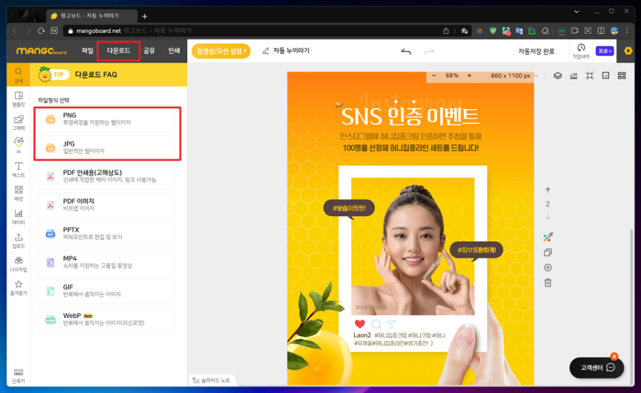This screenshot has width=641, height=393.
Task: Duplicate the current slide
Action: click(548, 253)
